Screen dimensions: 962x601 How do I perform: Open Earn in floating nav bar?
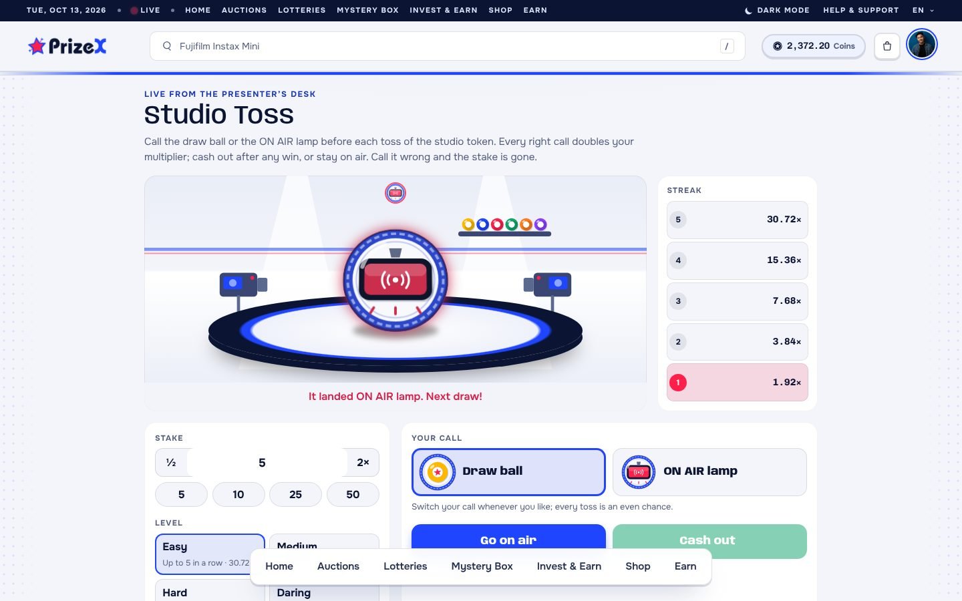click(685, 566)
